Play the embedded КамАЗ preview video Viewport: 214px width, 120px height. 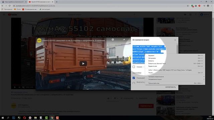pos(83,64)
